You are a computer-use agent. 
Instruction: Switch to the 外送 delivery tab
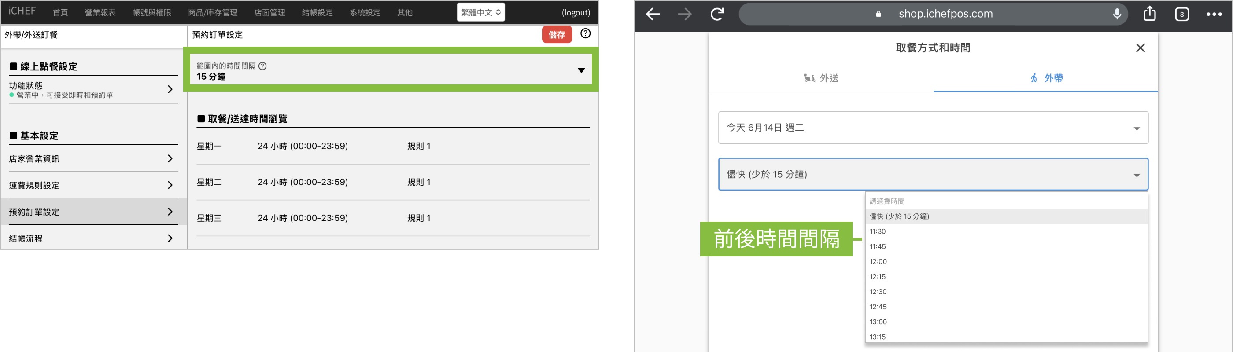pyautogui.click(x=821, y=78)
